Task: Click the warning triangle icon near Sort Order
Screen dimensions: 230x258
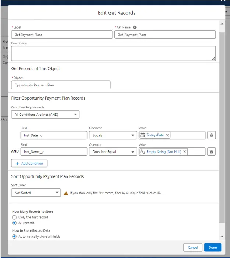Action: (x=66, y=193)
